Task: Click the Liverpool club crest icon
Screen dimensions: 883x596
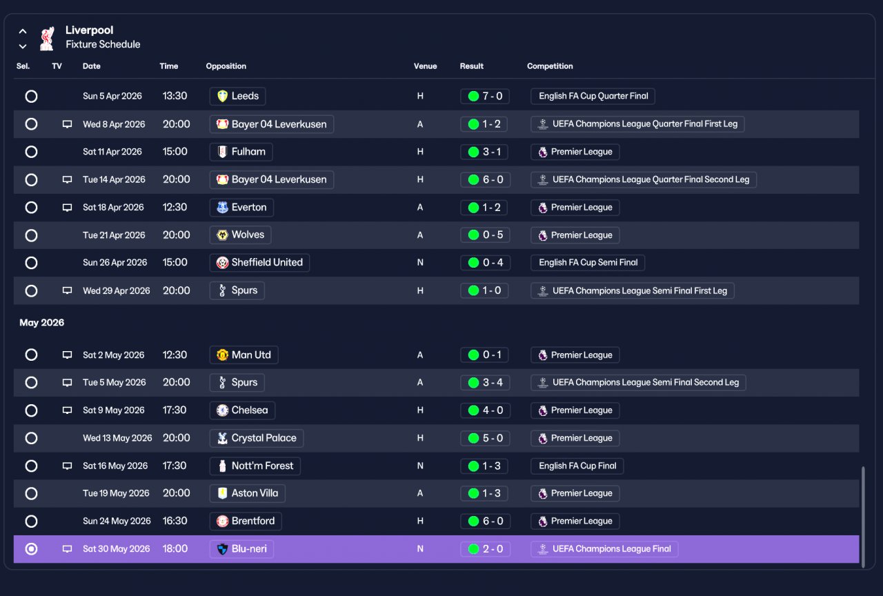Action: [47, 38]
